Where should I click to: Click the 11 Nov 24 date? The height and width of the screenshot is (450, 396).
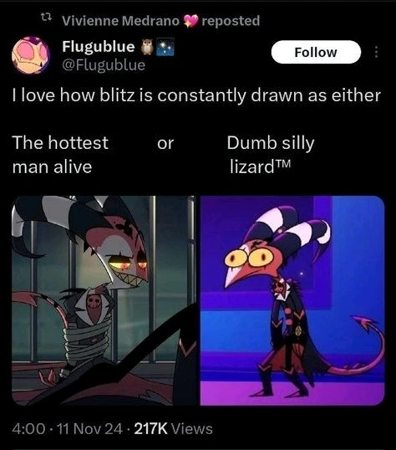point(90,429)
